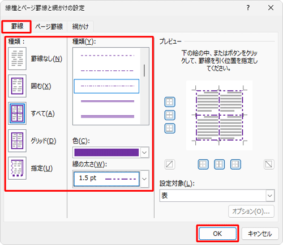The width and height of the screenshot is (283, 245).
Task: Switch to the 網かけ tab
Action: click(x=80, y=27)
